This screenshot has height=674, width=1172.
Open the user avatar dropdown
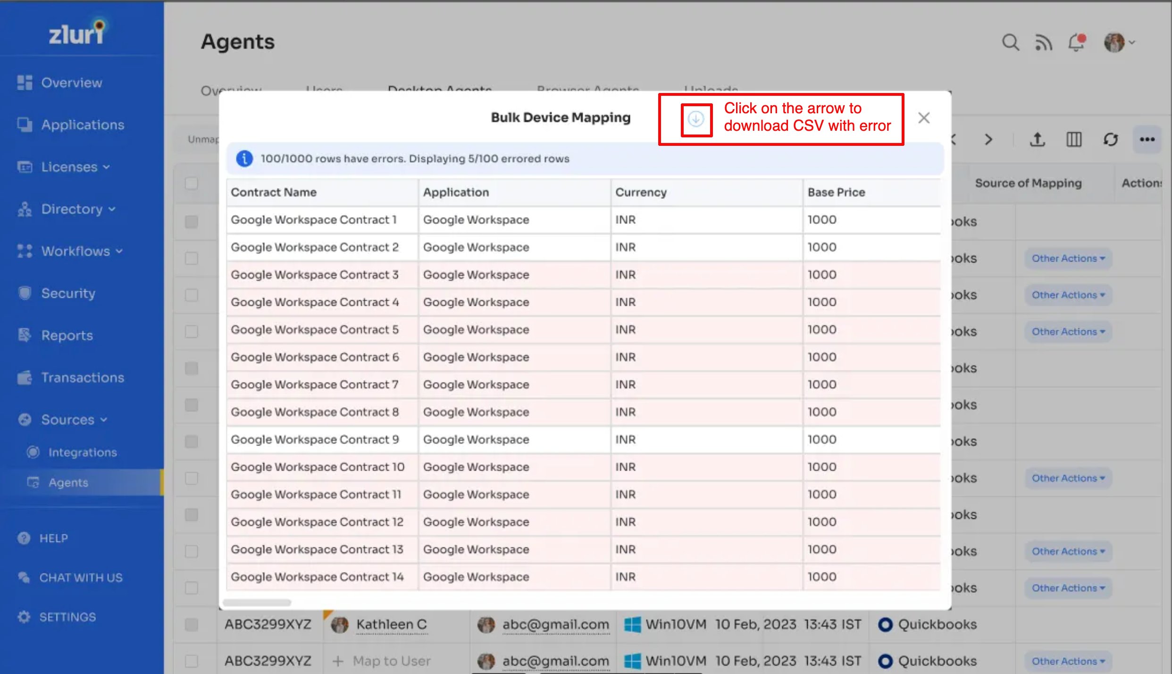click(1119, 42)
